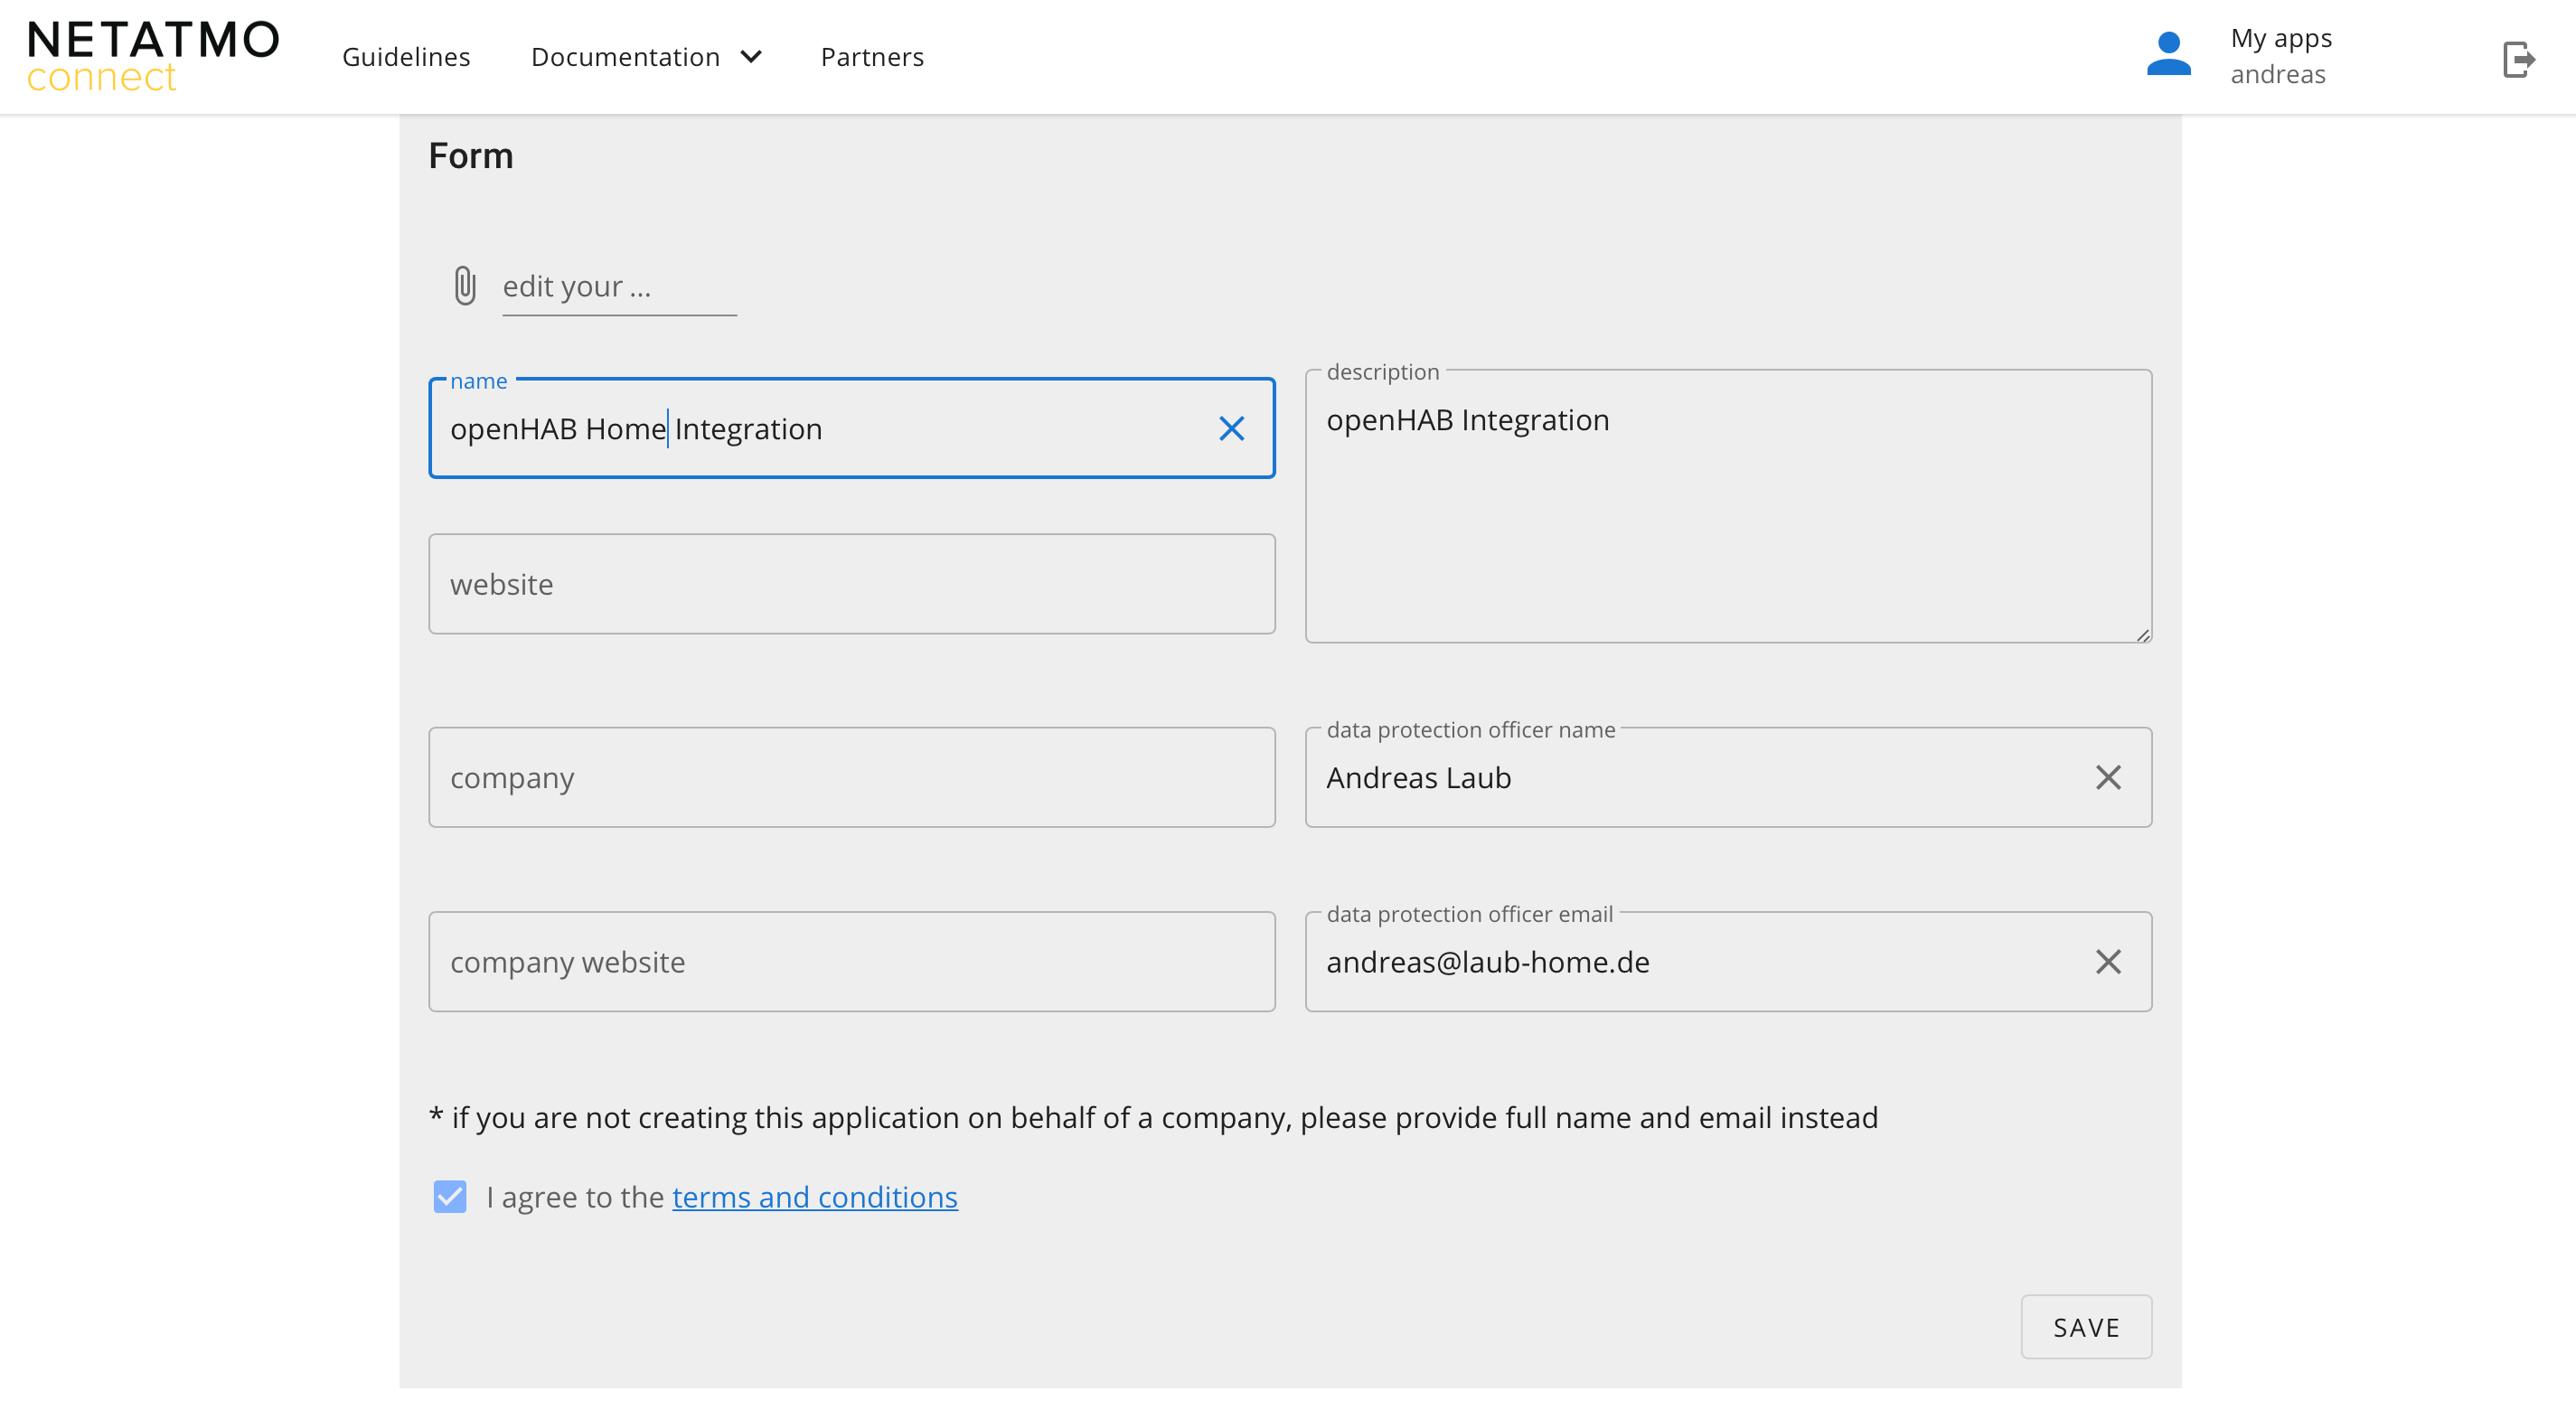Focus the company input field
The height and width of the screenshot is (1410, 2576).
click(851, 778)
